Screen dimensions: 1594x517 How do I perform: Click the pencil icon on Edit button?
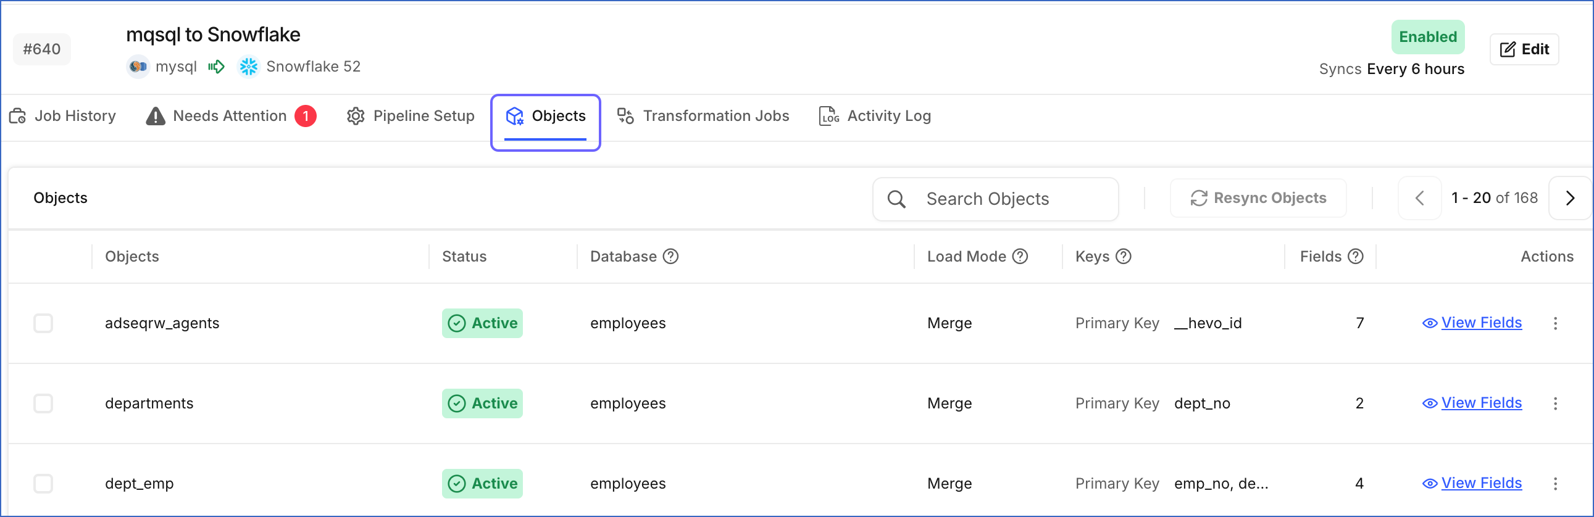[1508, 49]
